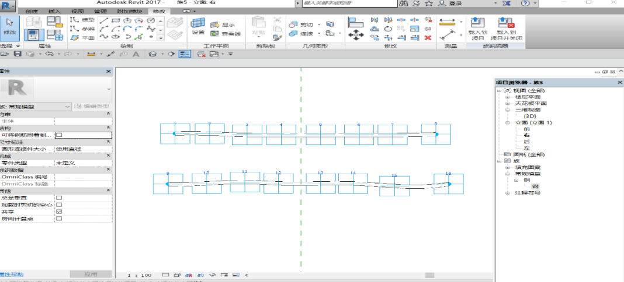
Task: Click the star favorites icon in title bar
Action: tap(429, 3)
